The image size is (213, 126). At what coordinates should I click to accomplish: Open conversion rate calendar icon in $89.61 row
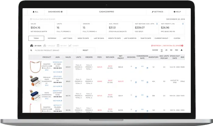(147, 82)
